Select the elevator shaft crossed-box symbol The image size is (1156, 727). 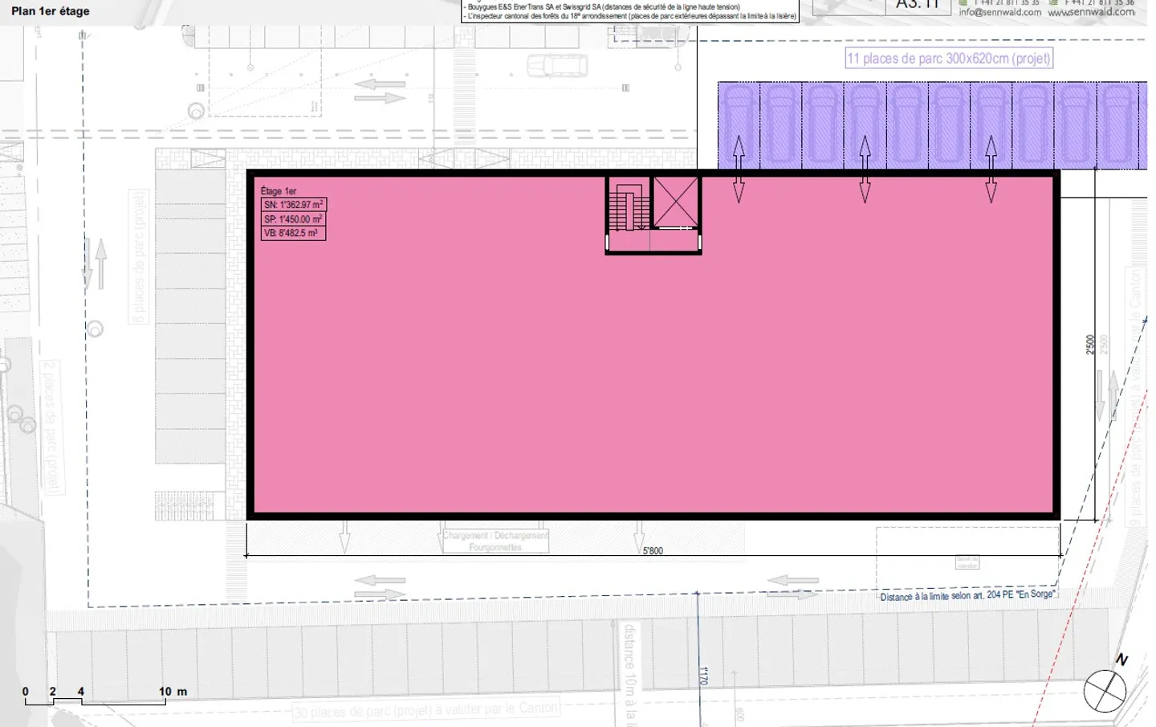click(675, 202)
